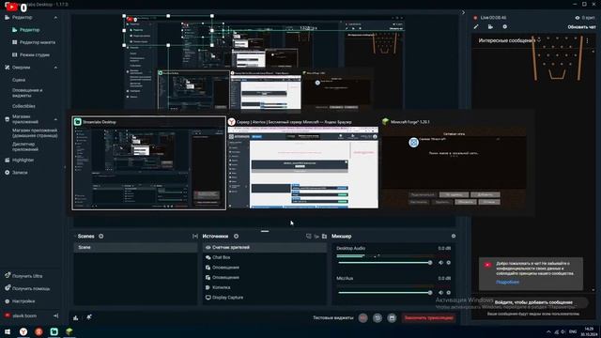Collapse the Оверлеи sidebar section
This screenshot has height=338, width=601.
(x=55, y=68)
